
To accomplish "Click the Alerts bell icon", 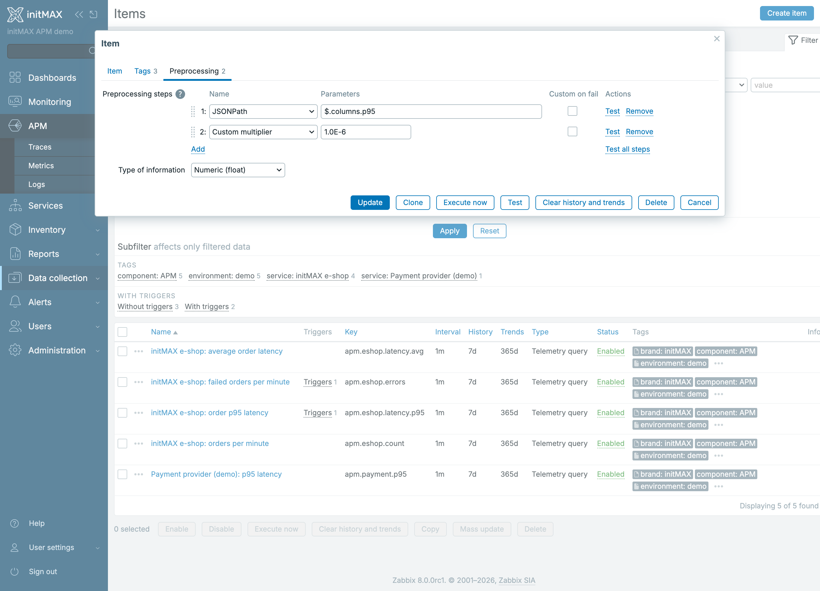I will click(15, 302).
